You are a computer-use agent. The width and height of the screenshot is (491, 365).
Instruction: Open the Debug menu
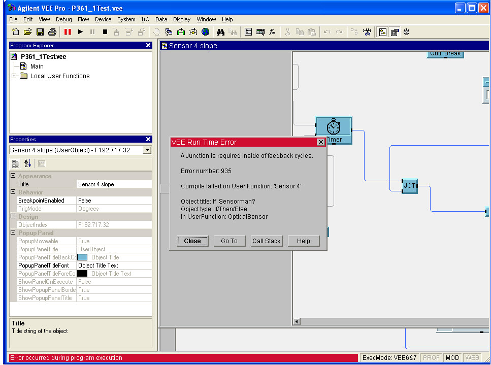pos(63,19)
